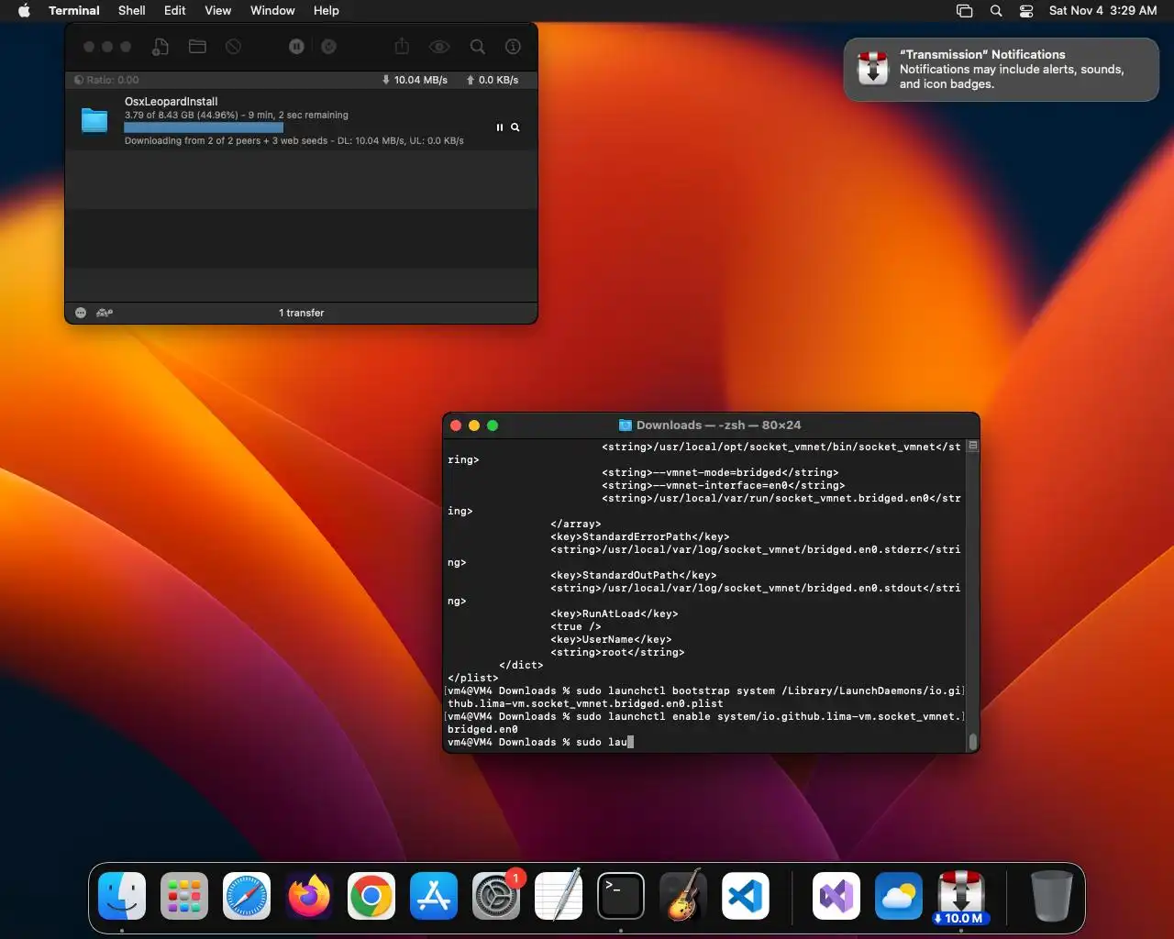This screenshot has height=939, width=1174.
Task: Open the Apple menu
Action: pyautogui.click(x=24, y=11)
